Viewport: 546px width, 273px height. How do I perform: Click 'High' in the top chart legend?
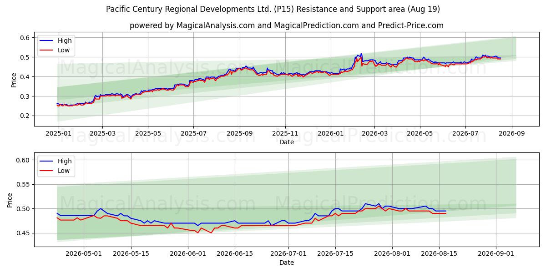[65, 40]
